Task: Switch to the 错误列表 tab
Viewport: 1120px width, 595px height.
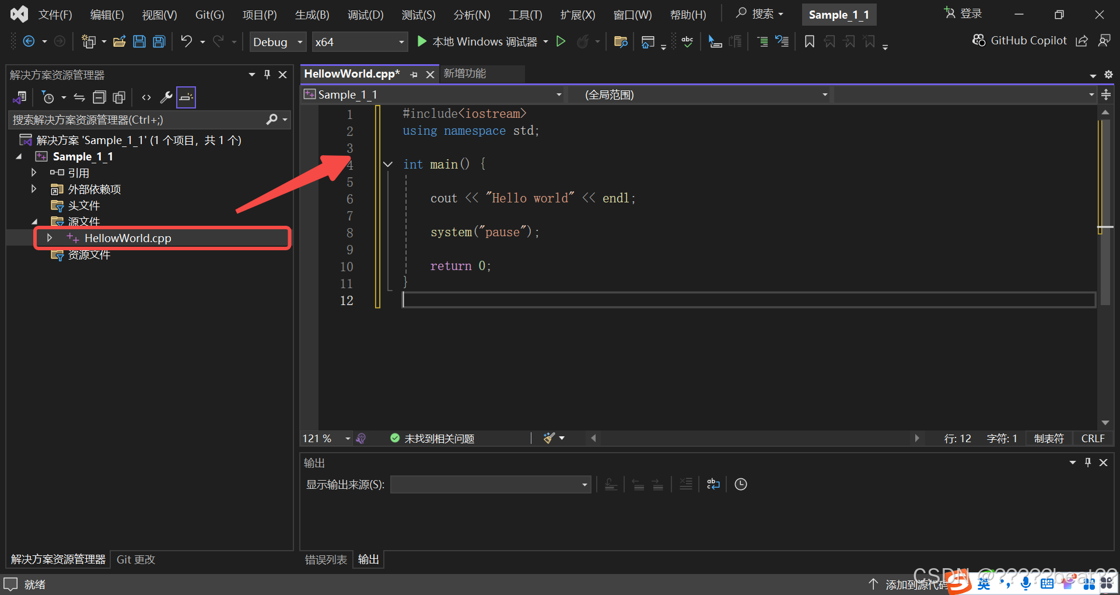Action: [x=325, y=559]
